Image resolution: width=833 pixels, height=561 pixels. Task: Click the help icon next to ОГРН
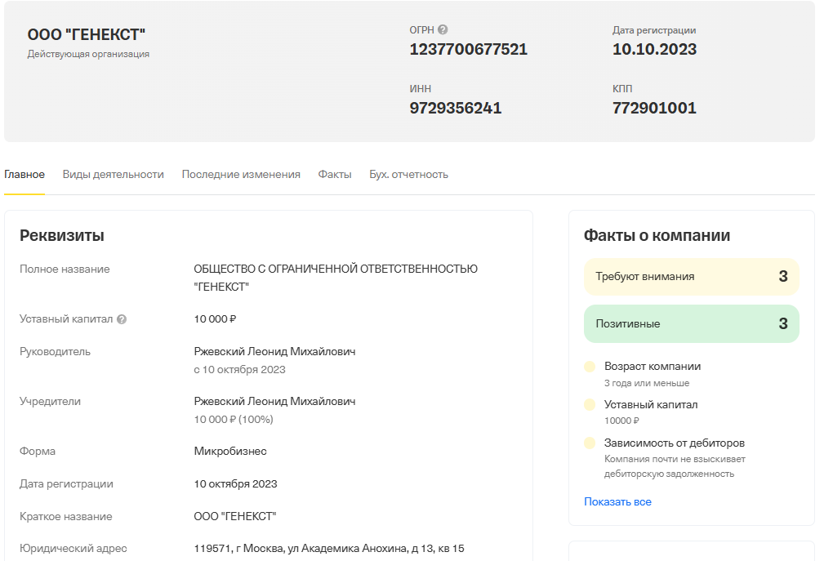[x=443, y=29]
